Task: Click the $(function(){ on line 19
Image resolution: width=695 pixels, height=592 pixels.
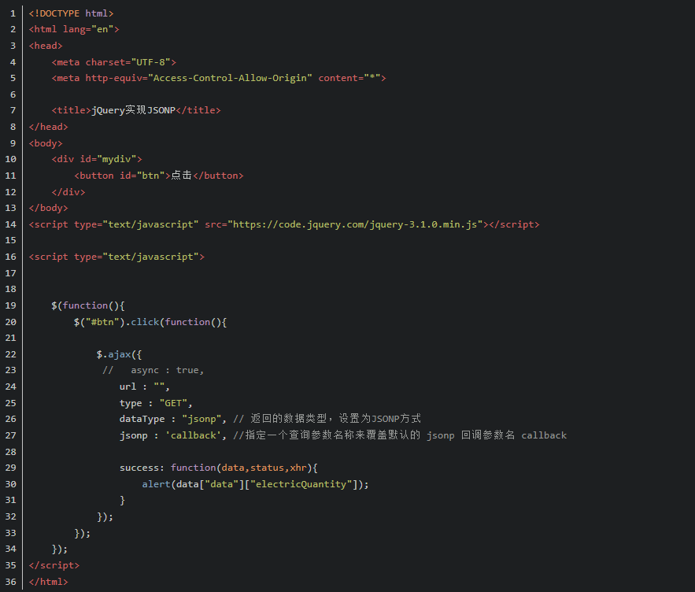Action: point(88,305)
